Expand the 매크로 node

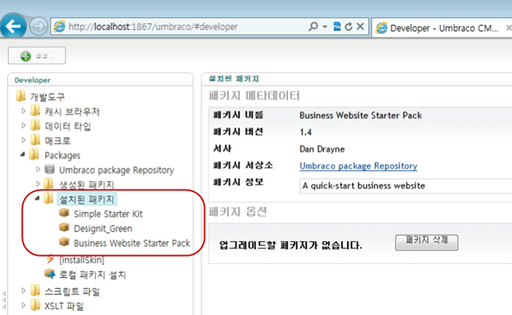(23, 140)
